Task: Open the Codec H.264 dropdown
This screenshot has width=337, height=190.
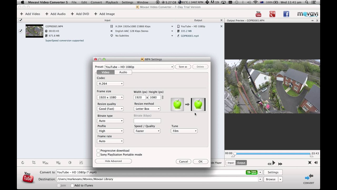Action: coord(110,84)
